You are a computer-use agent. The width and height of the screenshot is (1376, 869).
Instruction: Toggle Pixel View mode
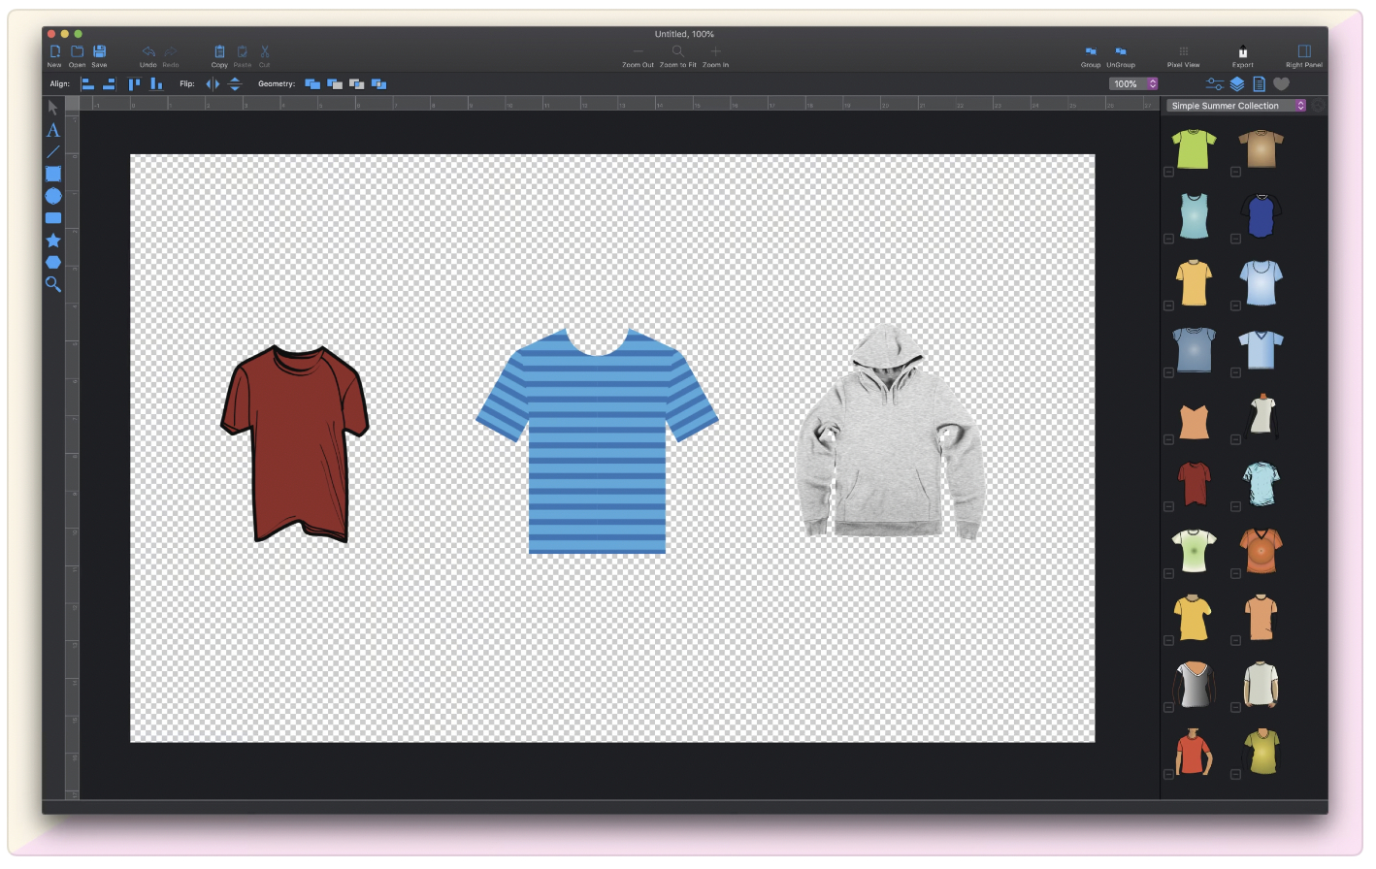[x=1183, y=54]
